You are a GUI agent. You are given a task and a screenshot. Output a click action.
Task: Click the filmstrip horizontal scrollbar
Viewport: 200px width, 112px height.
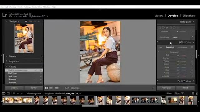pyautogui.click(x=90, y=106)
